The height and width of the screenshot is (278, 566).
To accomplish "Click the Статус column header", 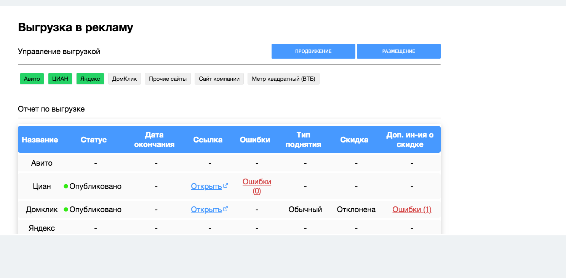I will click(94, 140).
